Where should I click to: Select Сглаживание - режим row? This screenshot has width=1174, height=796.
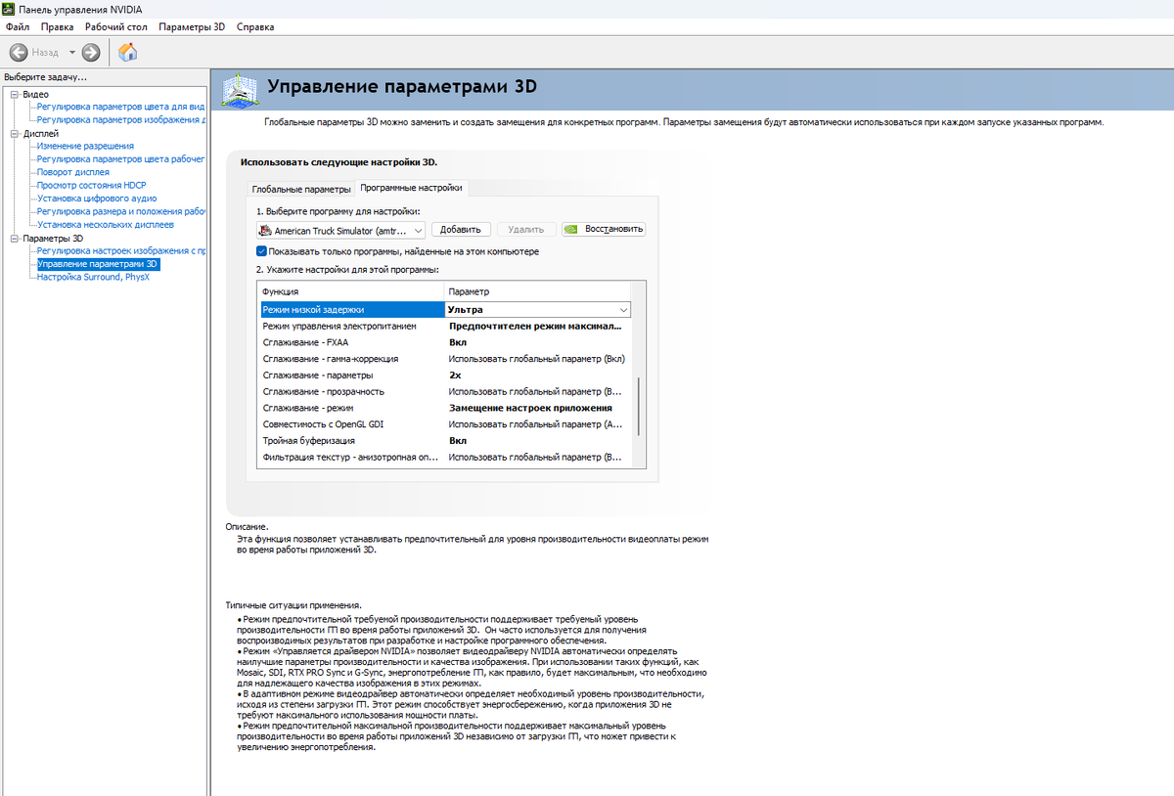(445, 408)
